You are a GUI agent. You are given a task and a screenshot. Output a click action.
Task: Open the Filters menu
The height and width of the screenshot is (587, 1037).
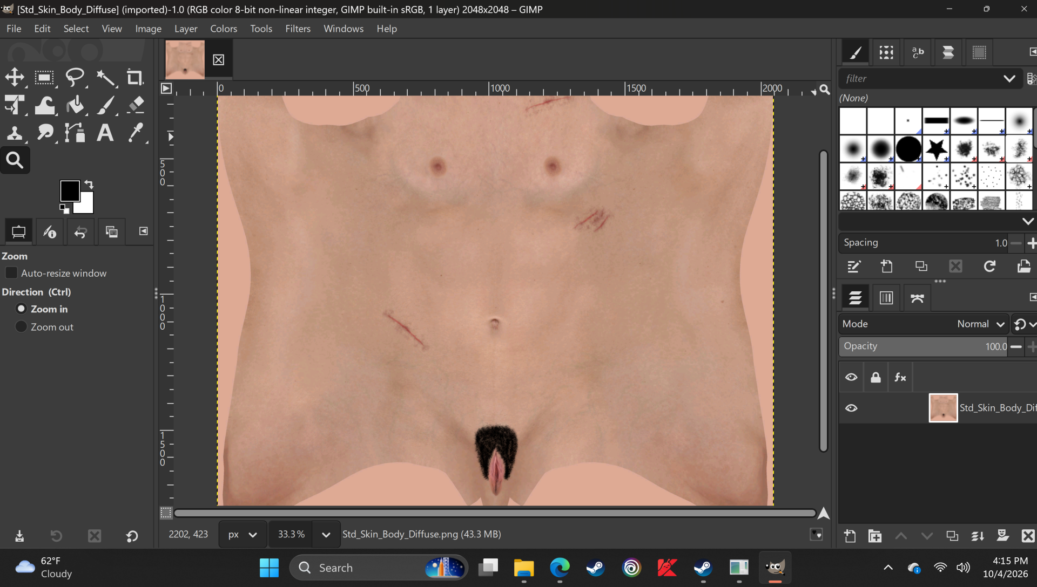(x=298, y=29)
